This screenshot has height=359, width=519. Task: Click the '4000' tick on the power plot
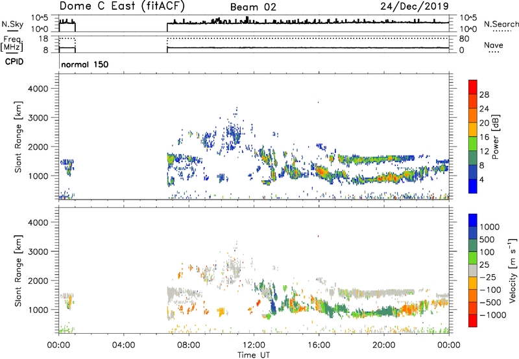click(38, 89)
